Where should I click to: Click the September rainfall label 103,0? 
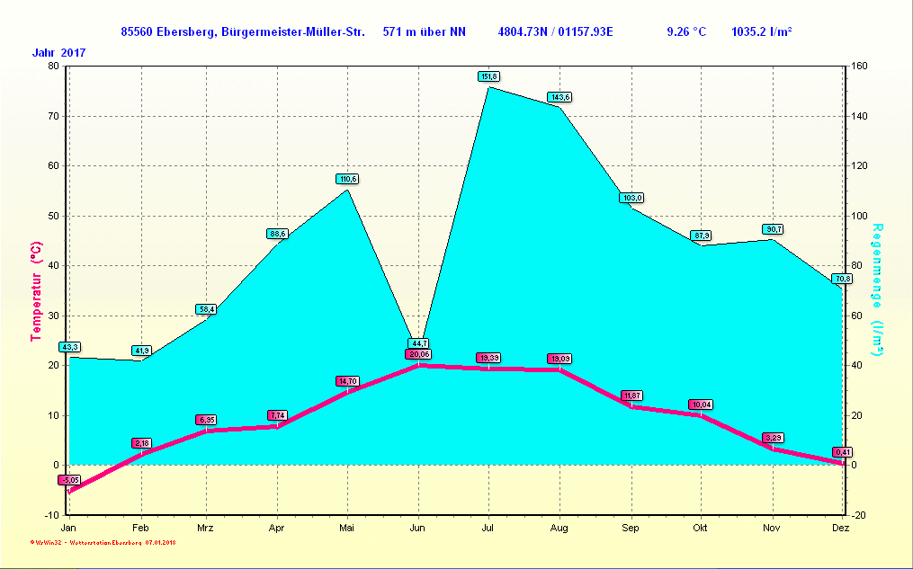631,198
